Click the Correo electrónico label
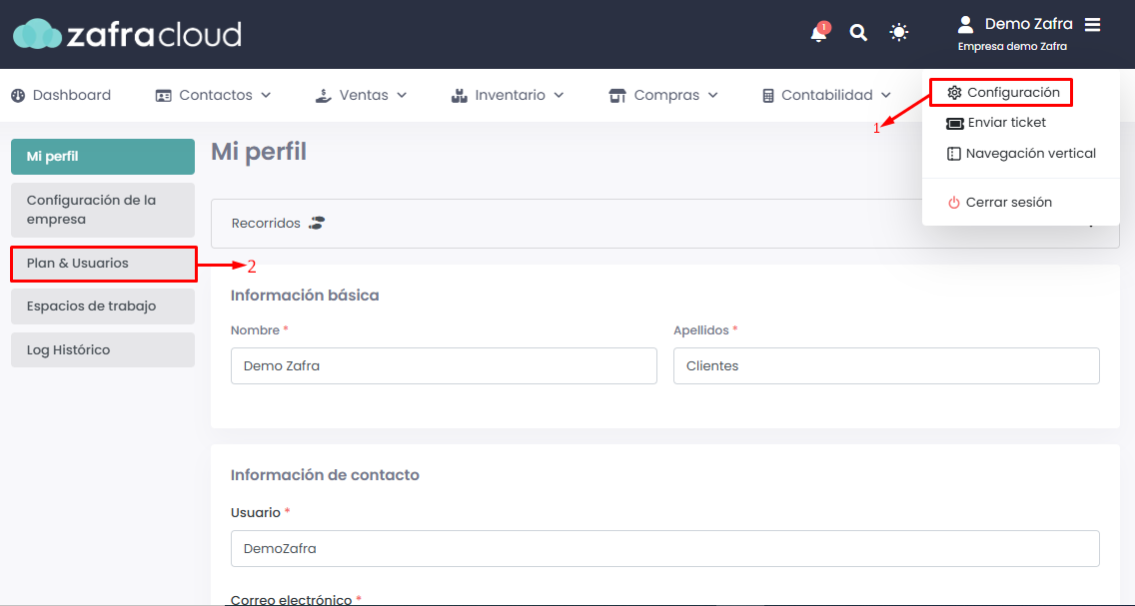 291,599
